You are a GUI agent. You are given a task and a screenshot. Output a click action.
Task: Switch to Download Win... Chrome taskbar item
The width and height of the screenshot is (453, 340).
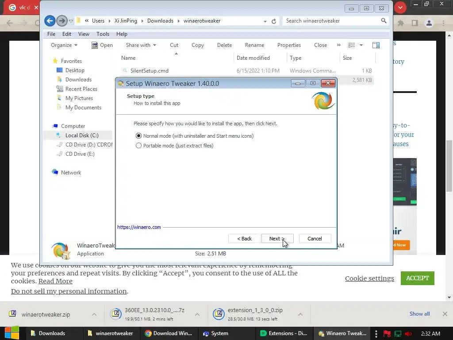(x=169, y=333)
